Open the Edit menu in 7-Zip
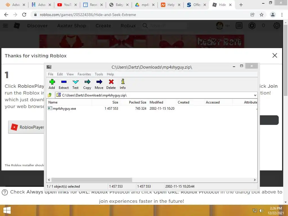Screen dimensions: 288x216 [60, 74]
